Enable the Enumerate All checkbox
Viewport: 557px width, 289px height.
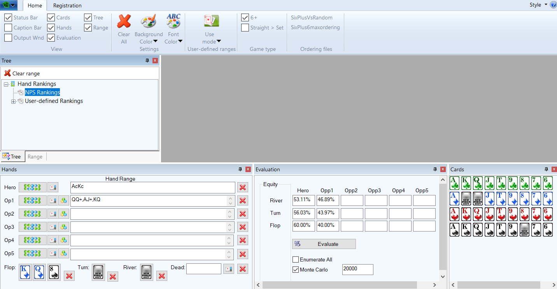pyautogui.click(x=296, y=259)
